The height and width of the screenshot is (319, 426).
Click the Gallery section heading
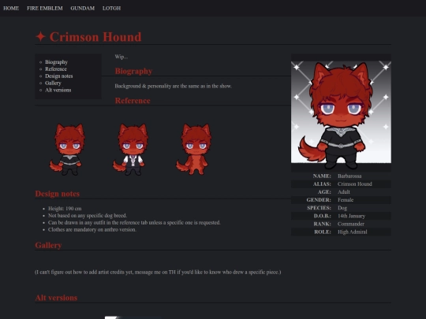point(48,245)
